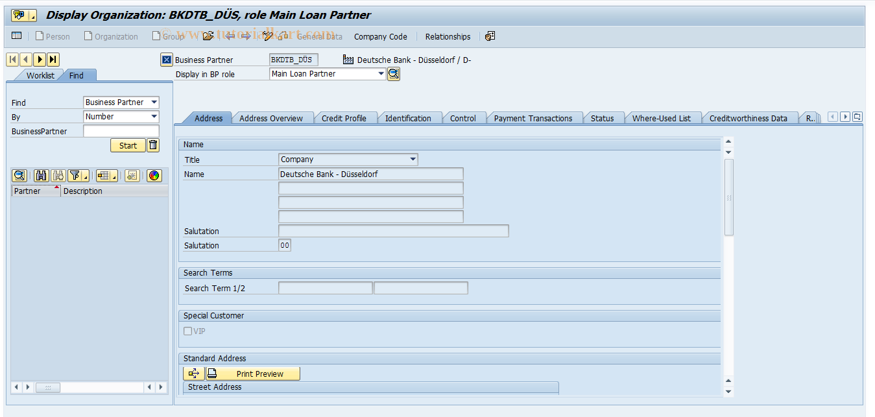Viewport: 875px width, 417px height.
Task: Switch to the Credit Profile tab
Action: (346, 118)
